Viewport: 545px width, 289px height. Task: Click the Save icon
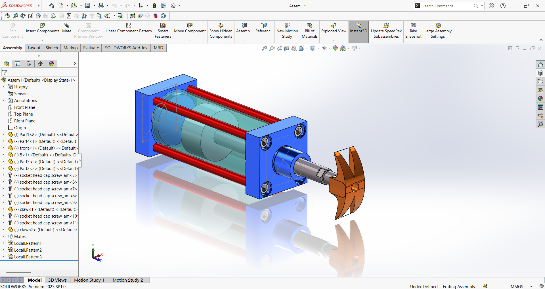point(88,6)
